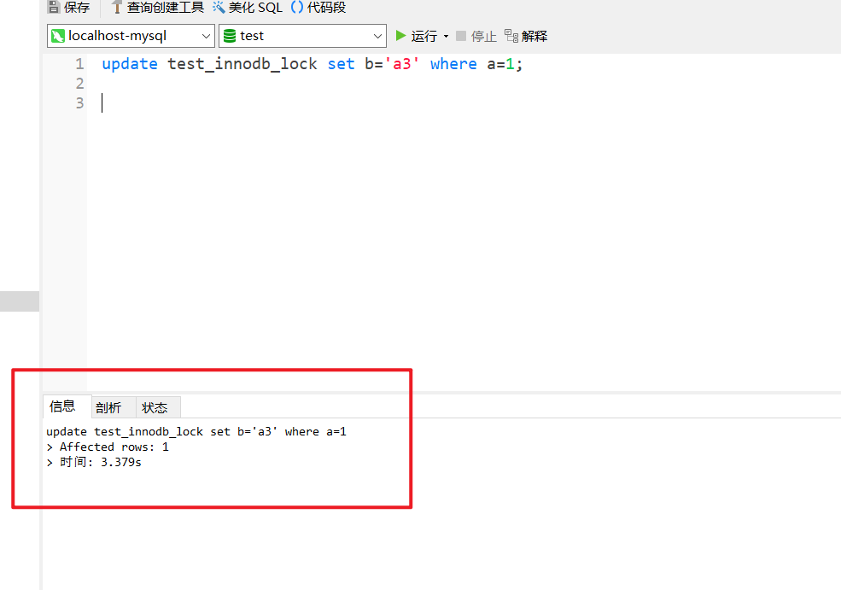
Task: Open the localhost-mysql connection dropdown
Action: [131, 36]
